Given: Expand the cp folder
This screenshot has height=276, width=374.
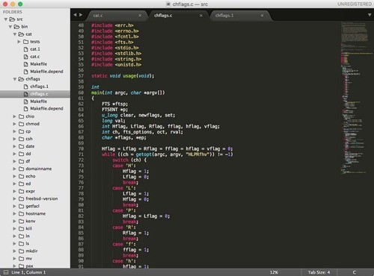Looking at the screenshot, I should pos(15,131).
